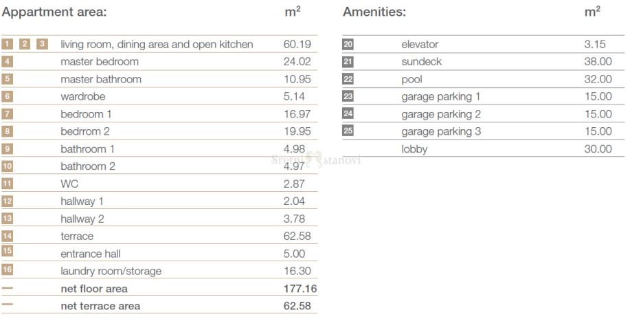This screenshot has width=632, height=319.
Task: Click the number 11 WC badge
Action: point(8,184)
